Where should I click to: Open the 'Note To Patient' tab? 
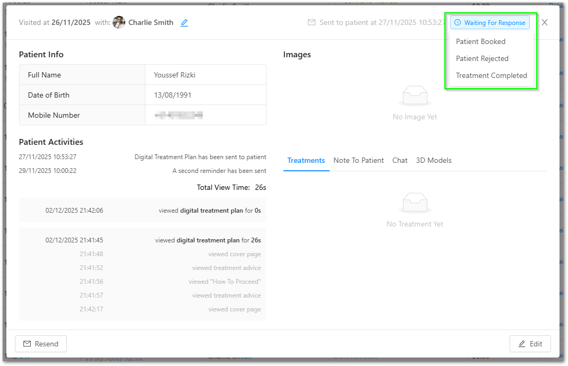coord(358,160)
